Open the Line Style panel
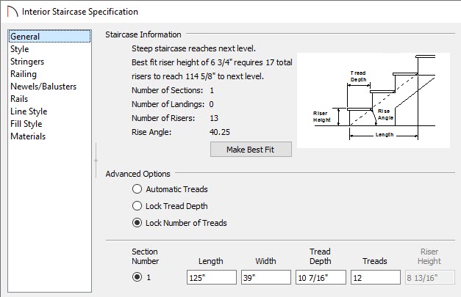461x297 pixels. pyautogui.click(x=29, y=111)
